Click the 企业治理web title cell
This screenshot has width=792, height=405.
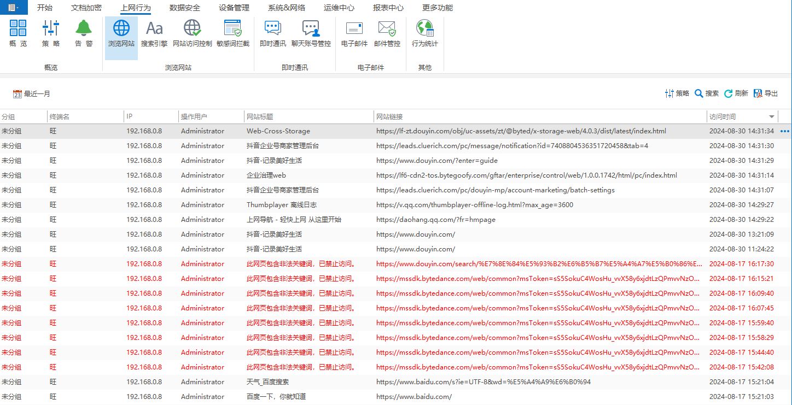pyautogui.click(x=266, y=175)
